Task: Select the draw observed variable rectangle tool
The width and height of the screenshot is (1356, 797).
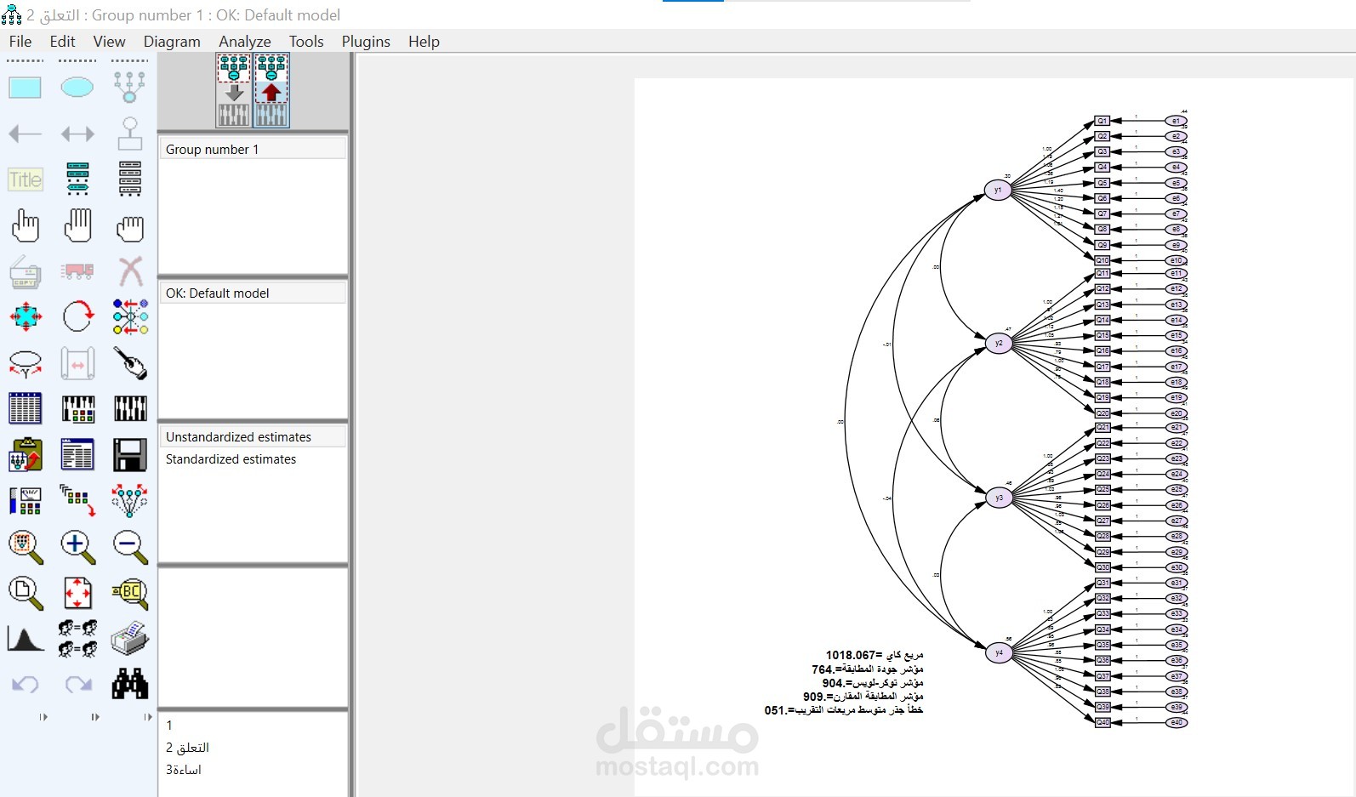Action: click(25, 87)
